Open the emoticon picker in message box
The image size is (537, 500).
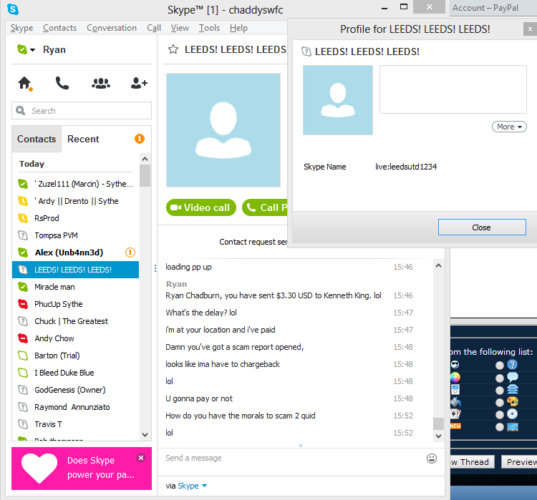[432, 459]
